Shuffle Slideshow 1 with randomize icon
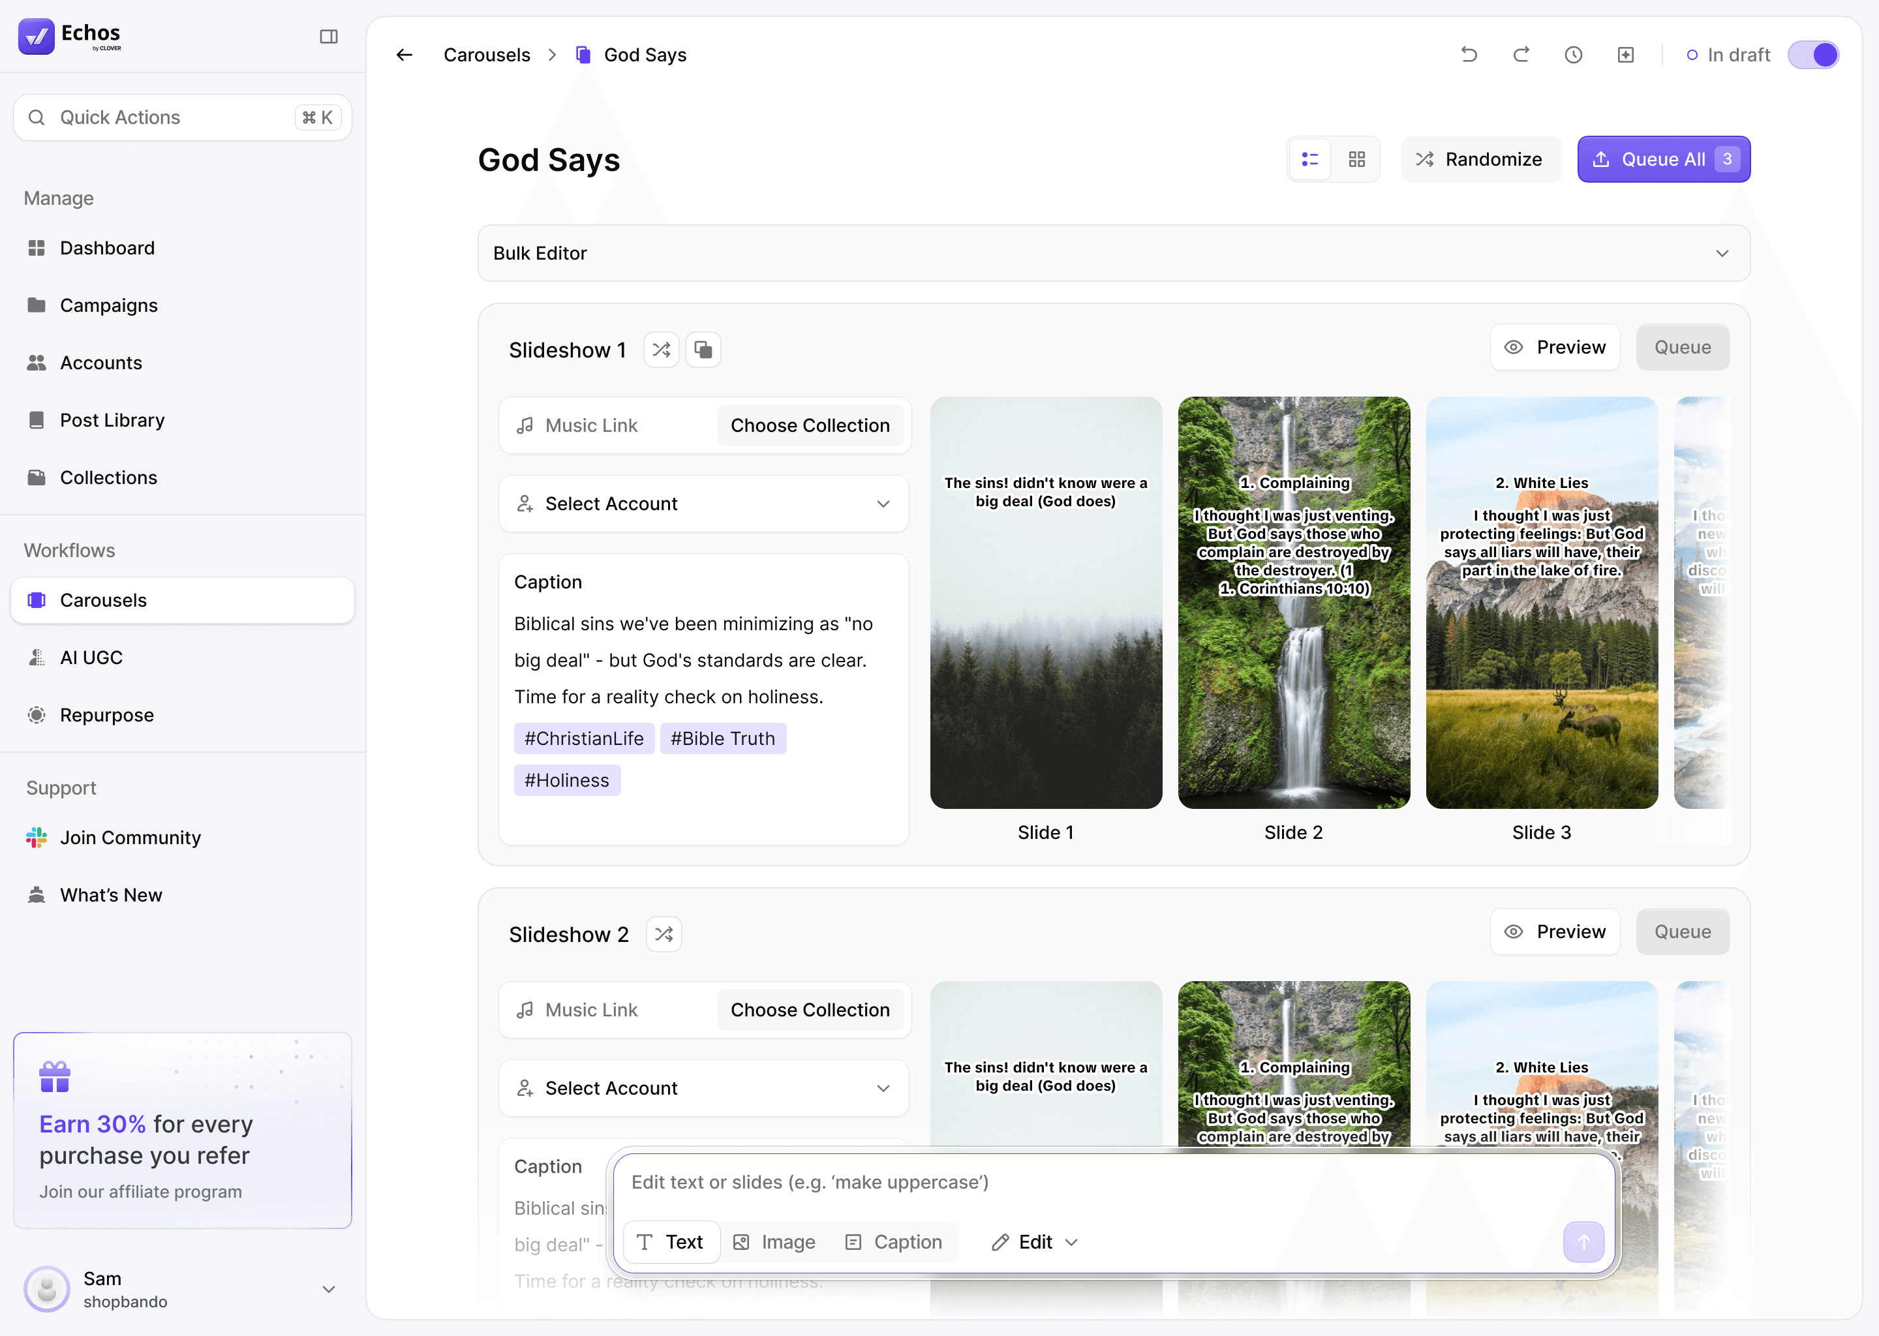The height and width of the screenshot is (1336, 1879). [661, 350]
